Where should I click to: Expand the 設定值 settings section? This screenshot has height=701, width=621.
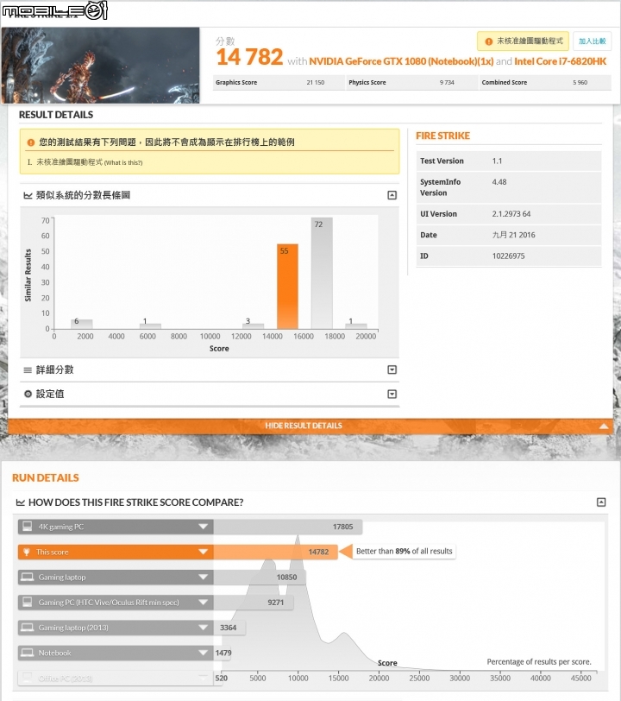tap(392, 394)
